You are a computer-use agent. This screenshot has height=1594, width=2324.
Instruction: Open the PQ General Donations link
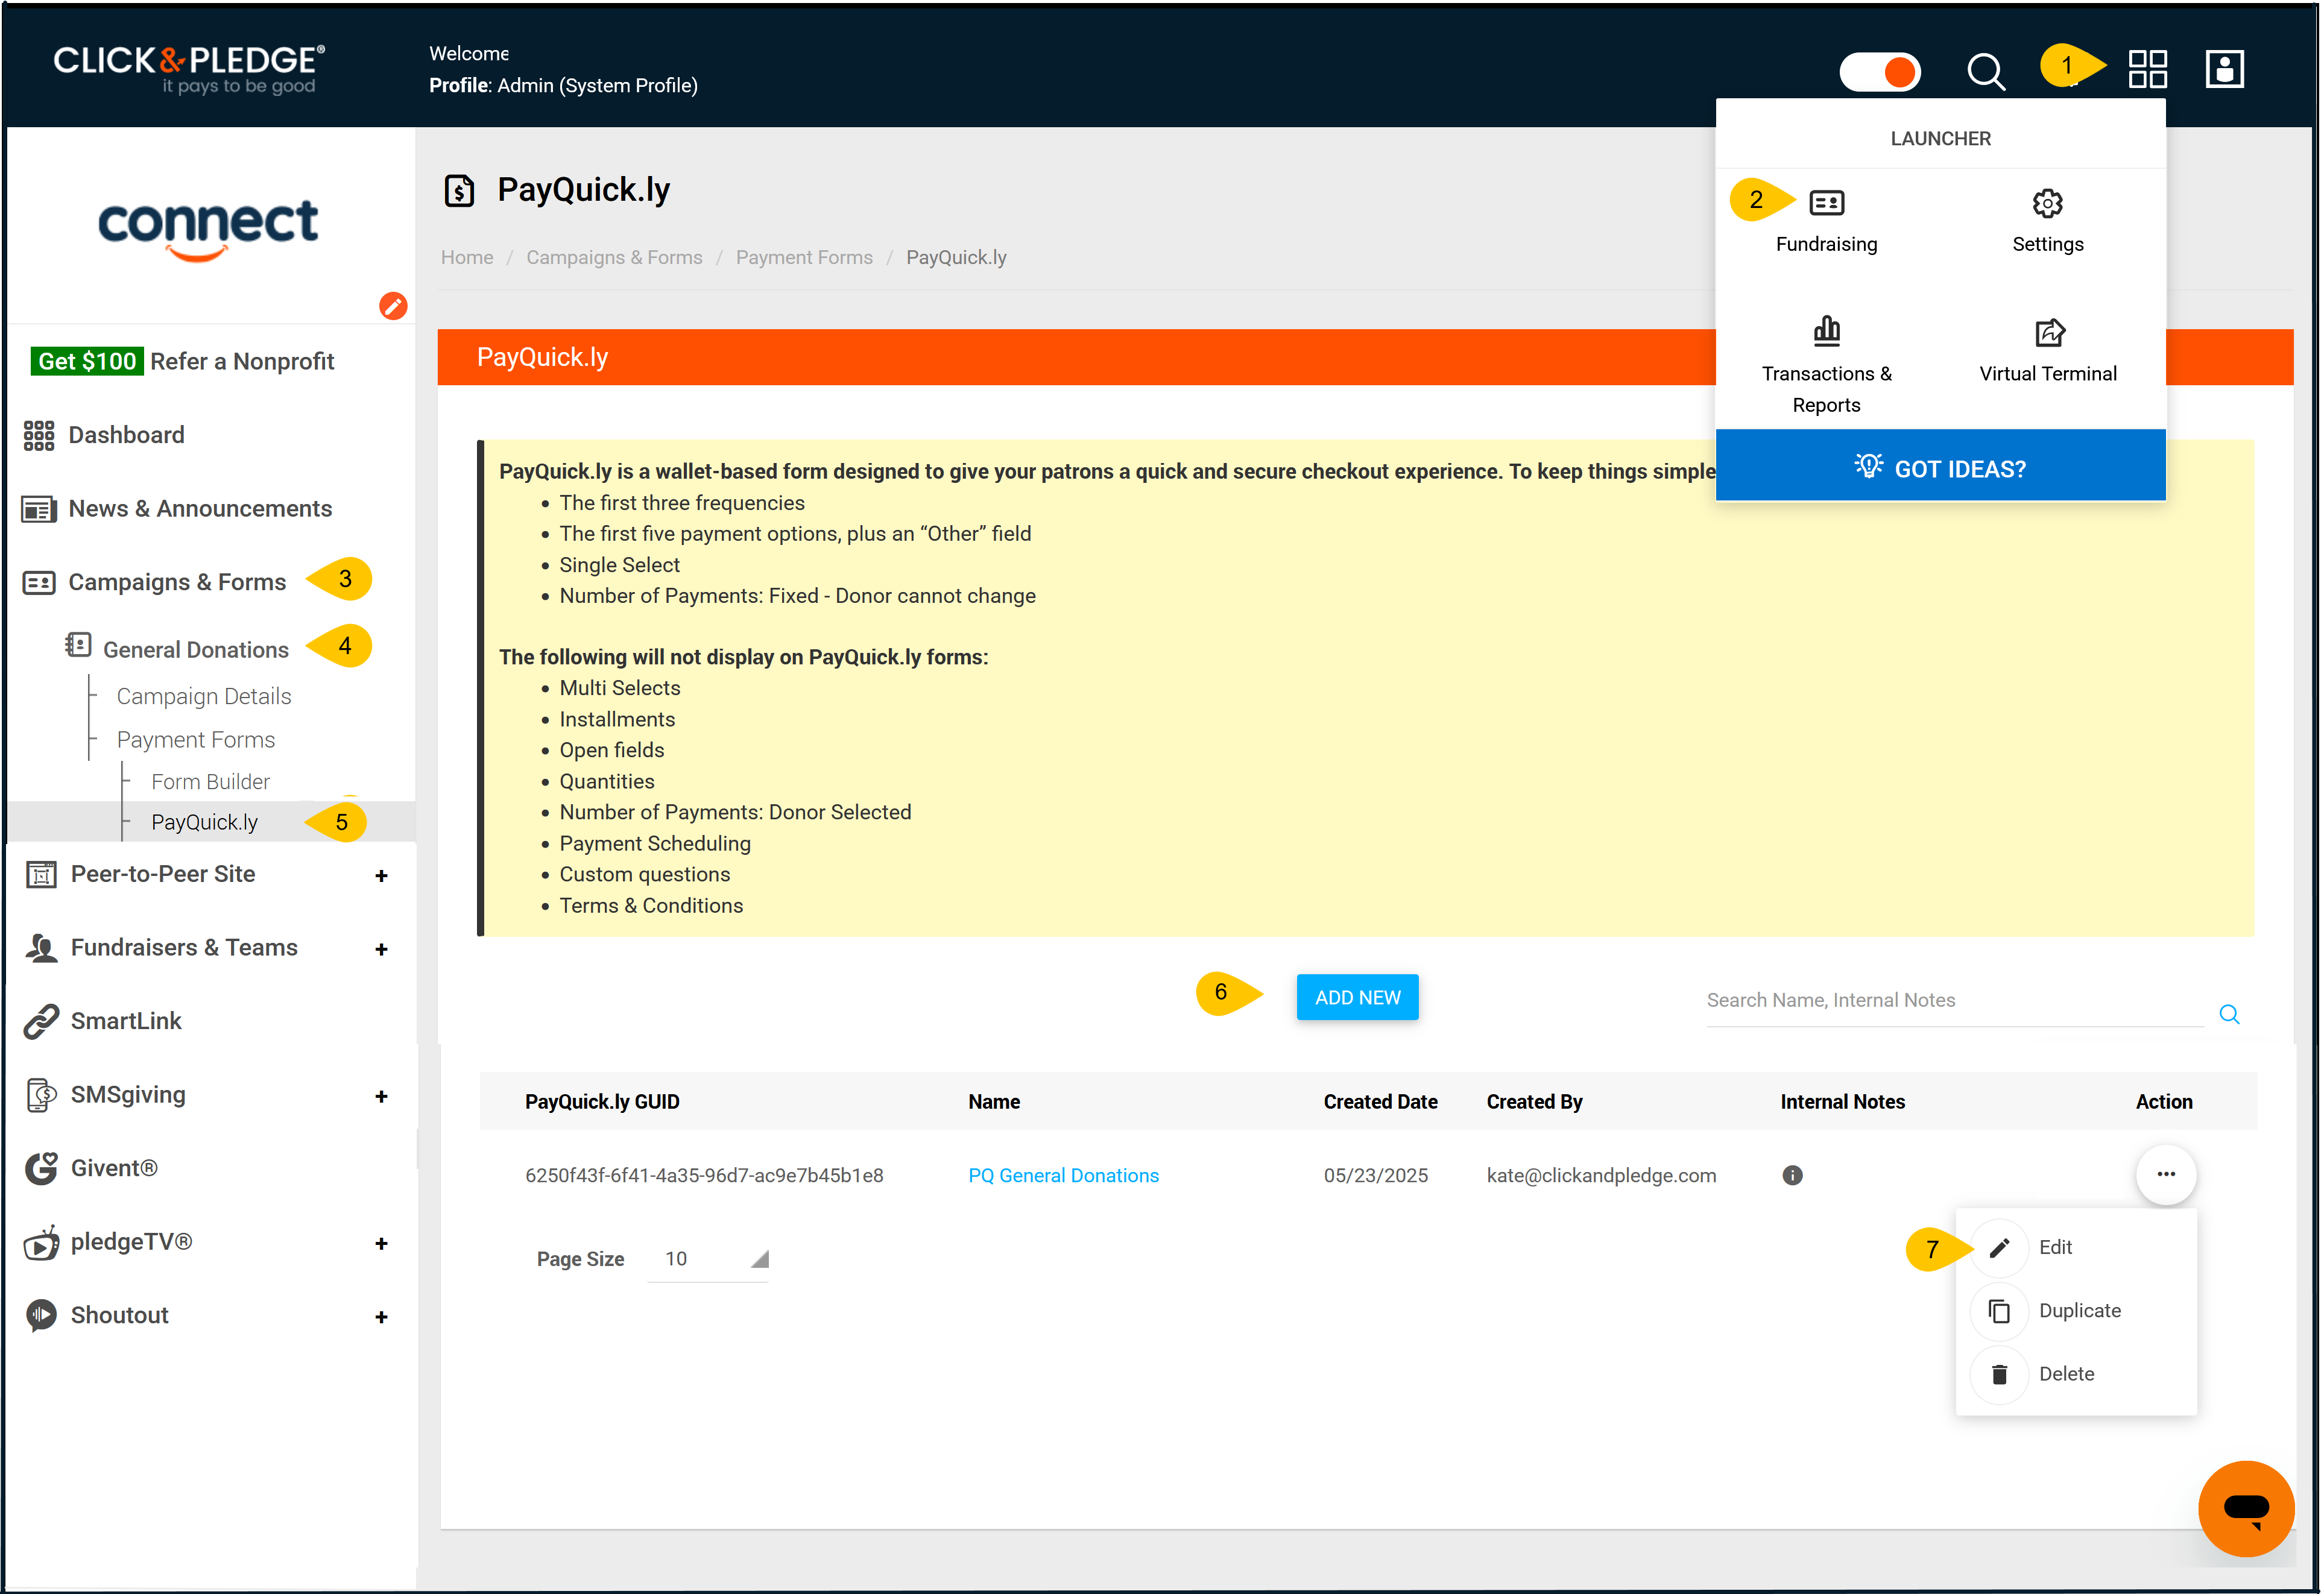tap(1063, 1176)
